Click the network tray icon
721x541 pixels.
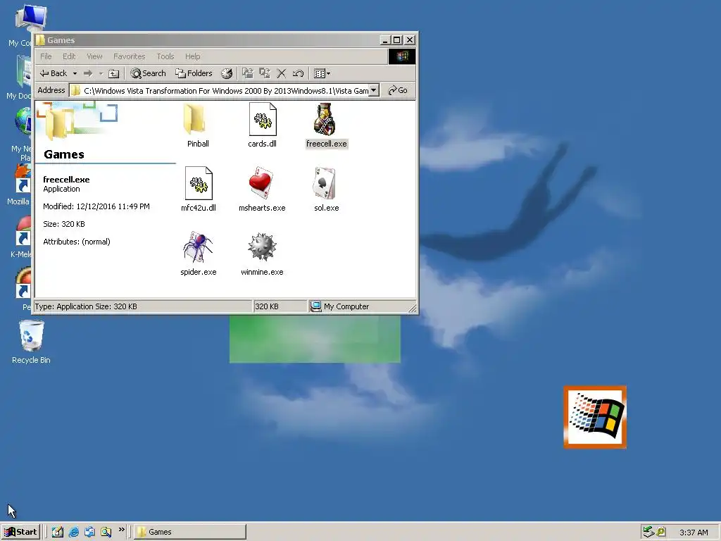(648, 532)
